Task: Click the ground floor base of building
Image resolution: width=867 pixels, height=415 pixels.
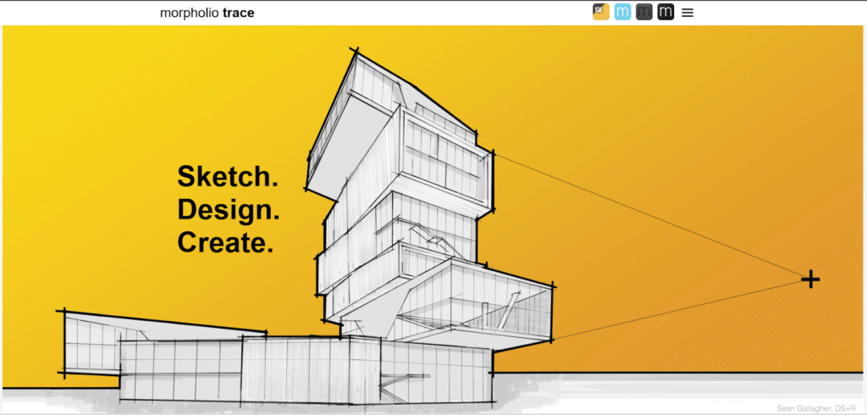Action: coord(296,368)
